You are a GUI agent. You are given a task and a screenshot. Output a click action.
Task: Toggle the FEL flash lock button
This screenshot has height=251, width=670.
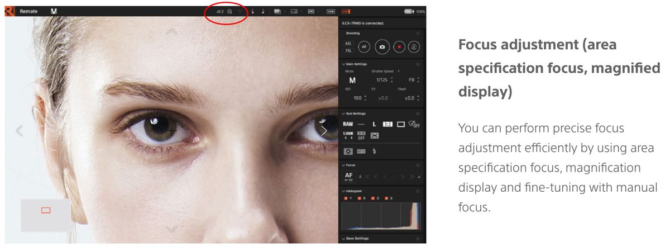coord(348,50)
